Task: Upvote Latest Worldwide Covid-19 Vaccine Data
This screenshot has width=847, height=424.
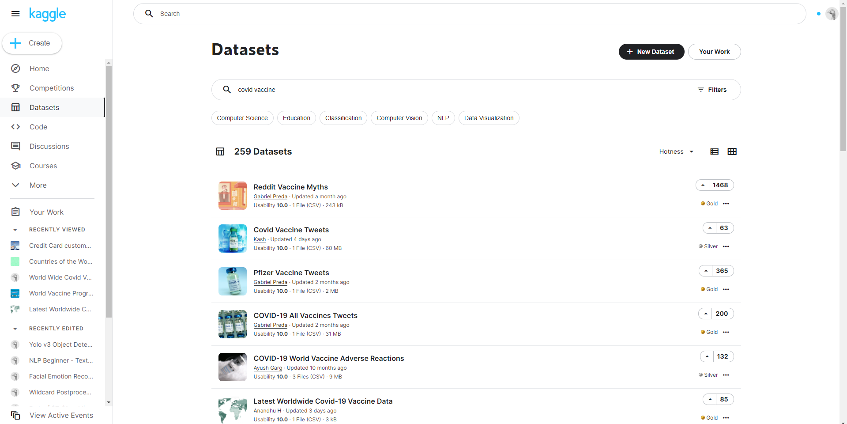Action: (710, 399)
